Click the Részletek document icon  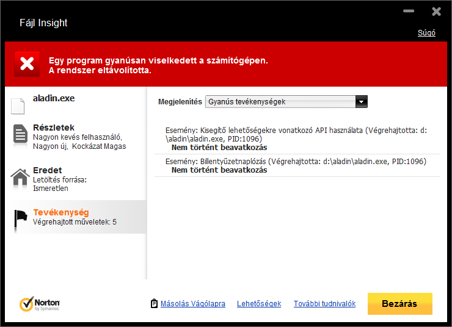point(20,134)
